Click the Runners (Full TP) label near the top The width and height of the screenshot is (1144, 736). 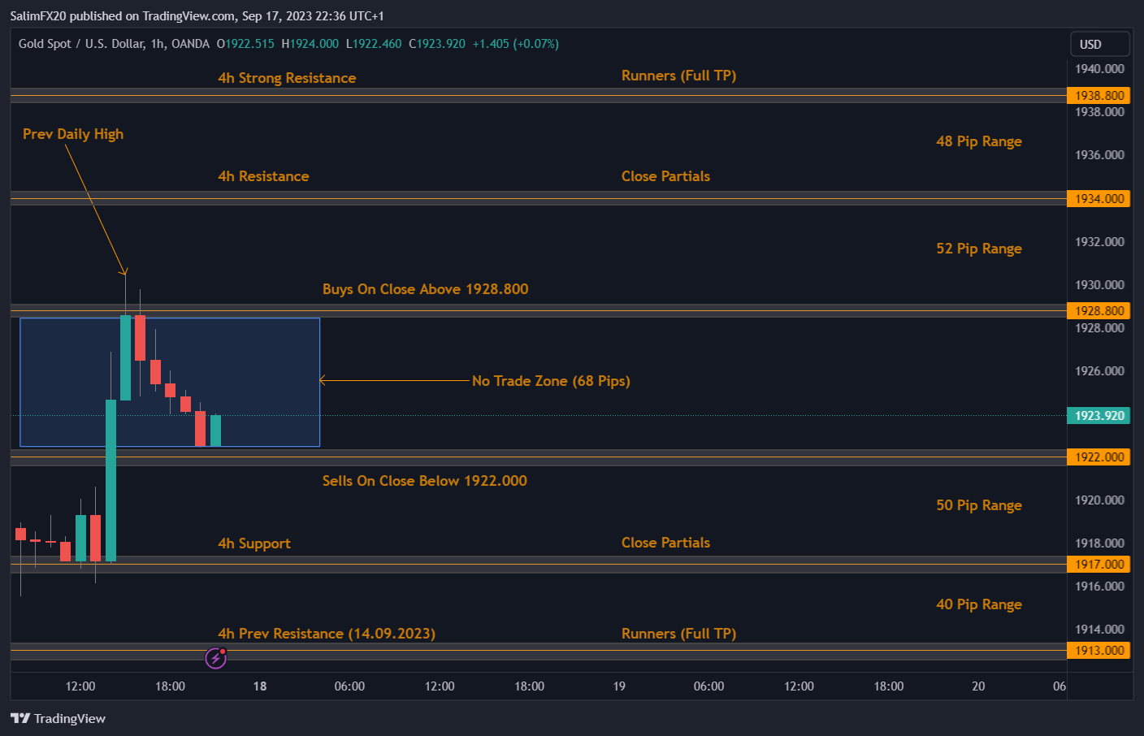[x=678, y=75]
